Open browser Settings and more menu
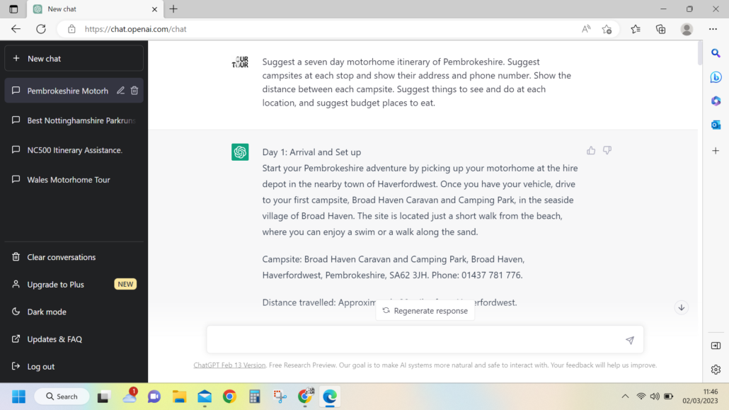Image resolution: width=729 pixels, height=410 pixels. [713, 29]
